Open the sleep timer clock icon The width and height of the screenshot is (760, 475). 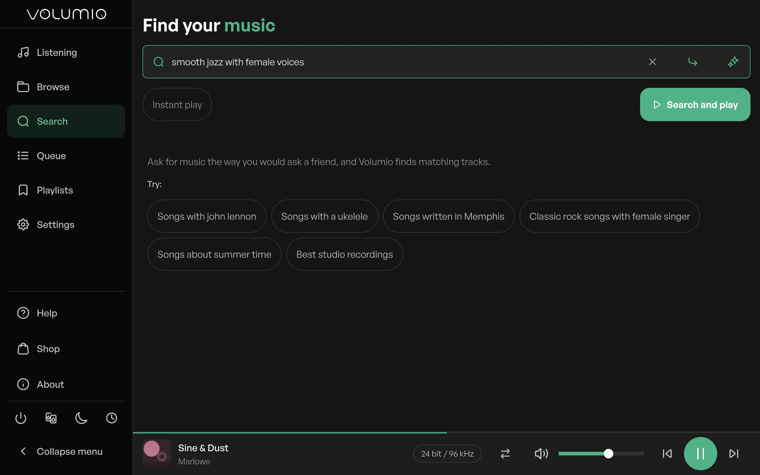tap(112, 418)
